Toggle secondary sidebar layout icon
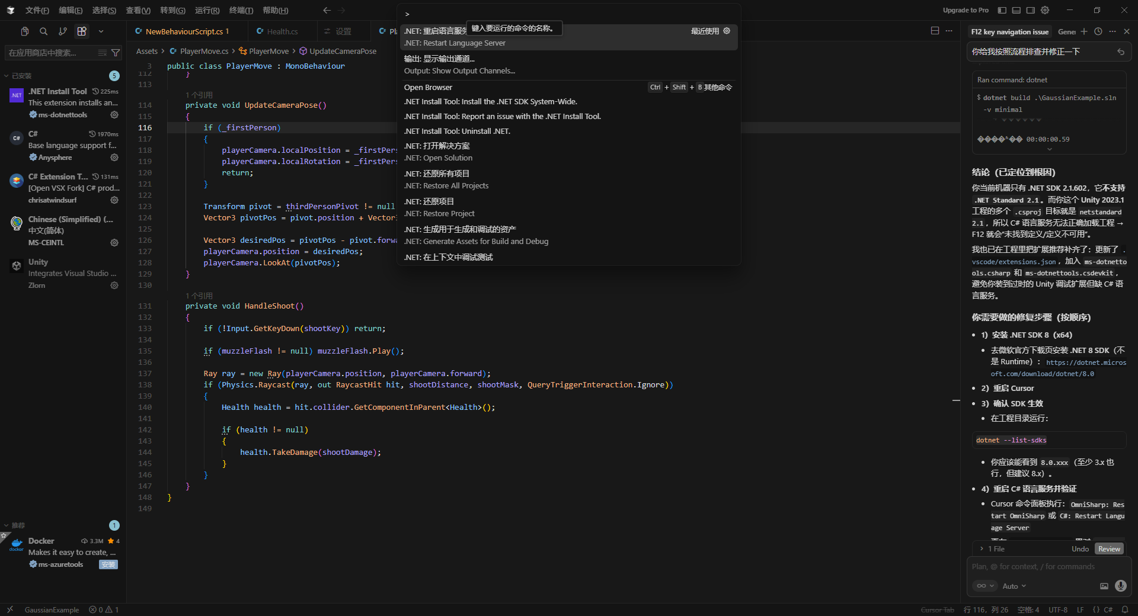Screen dimensions: 1138x616 [1031, 10]
